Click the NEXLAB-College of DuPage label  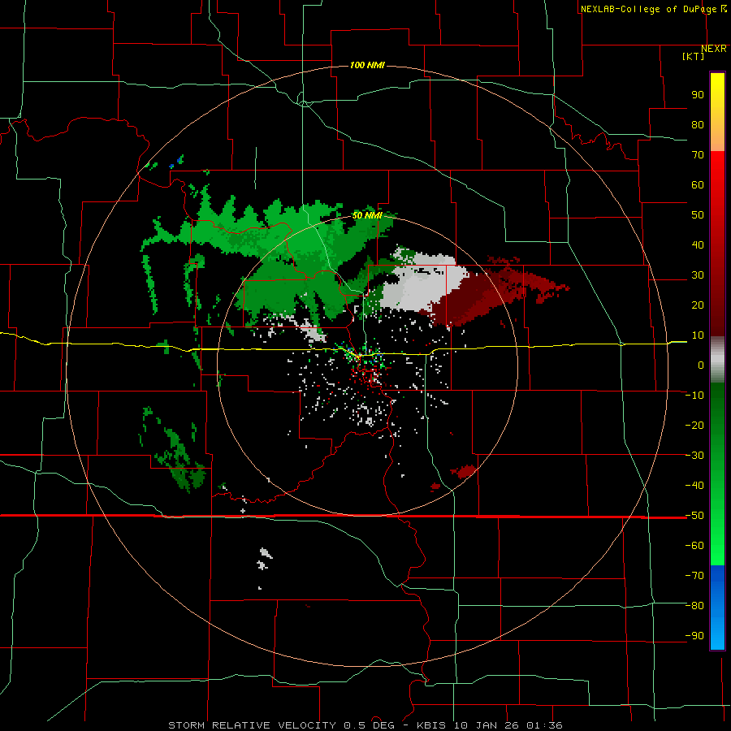(653, 9)
